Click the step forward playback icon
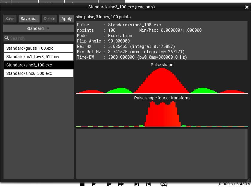Viewport: 251px width, 188px height. click(109, 184)
